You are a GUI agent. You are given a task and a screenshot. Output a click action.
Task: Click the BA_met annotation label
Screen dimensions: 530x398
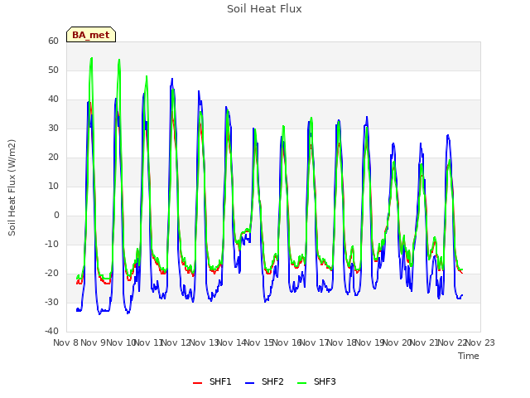coord(91,35)
